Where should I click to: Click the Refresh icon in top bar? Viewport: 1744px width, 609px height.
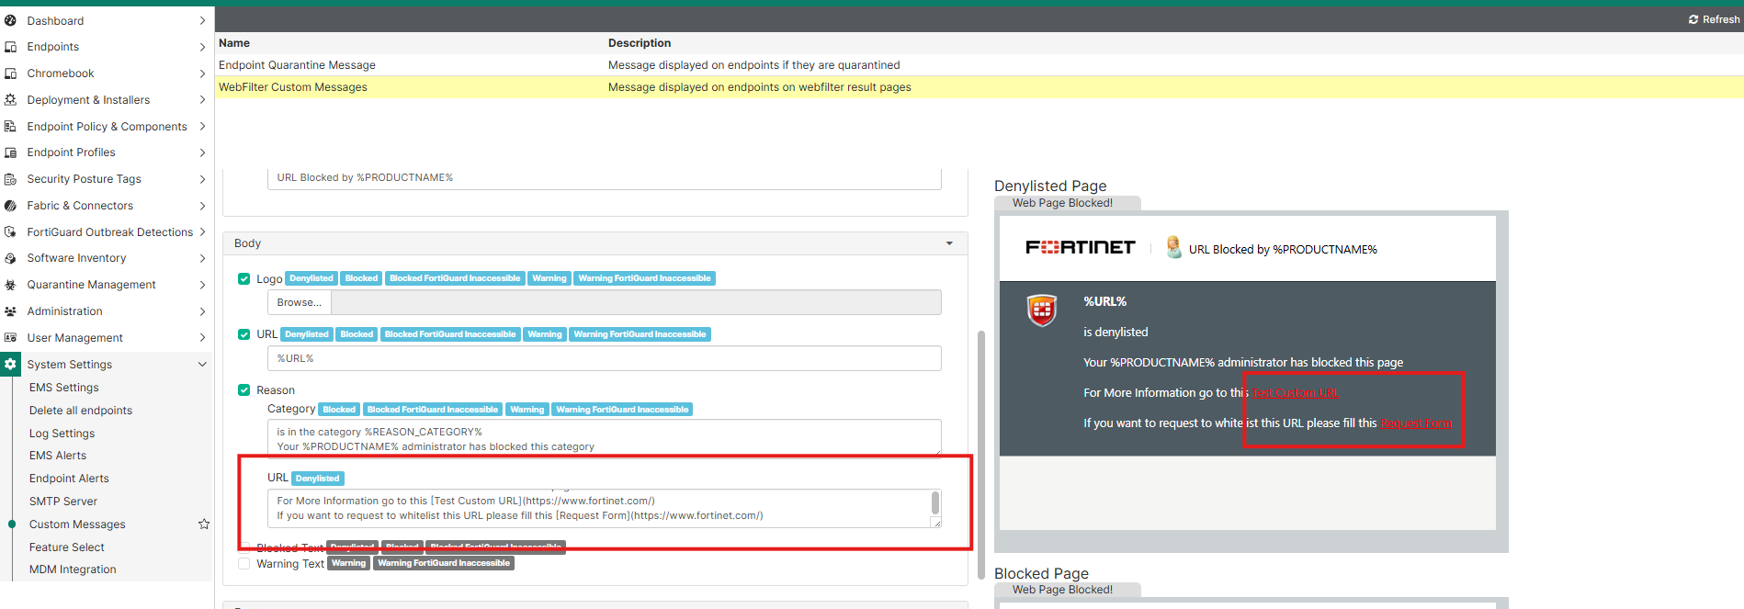[1693, 19]
